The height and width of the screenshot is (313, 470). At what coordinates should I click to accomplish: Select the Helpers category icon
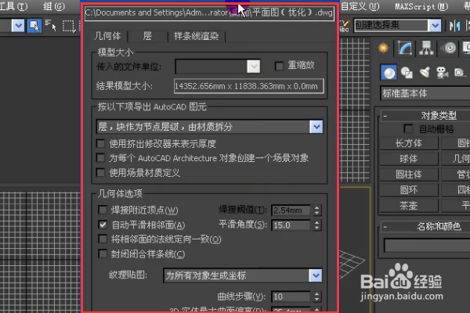click(460, 73)
